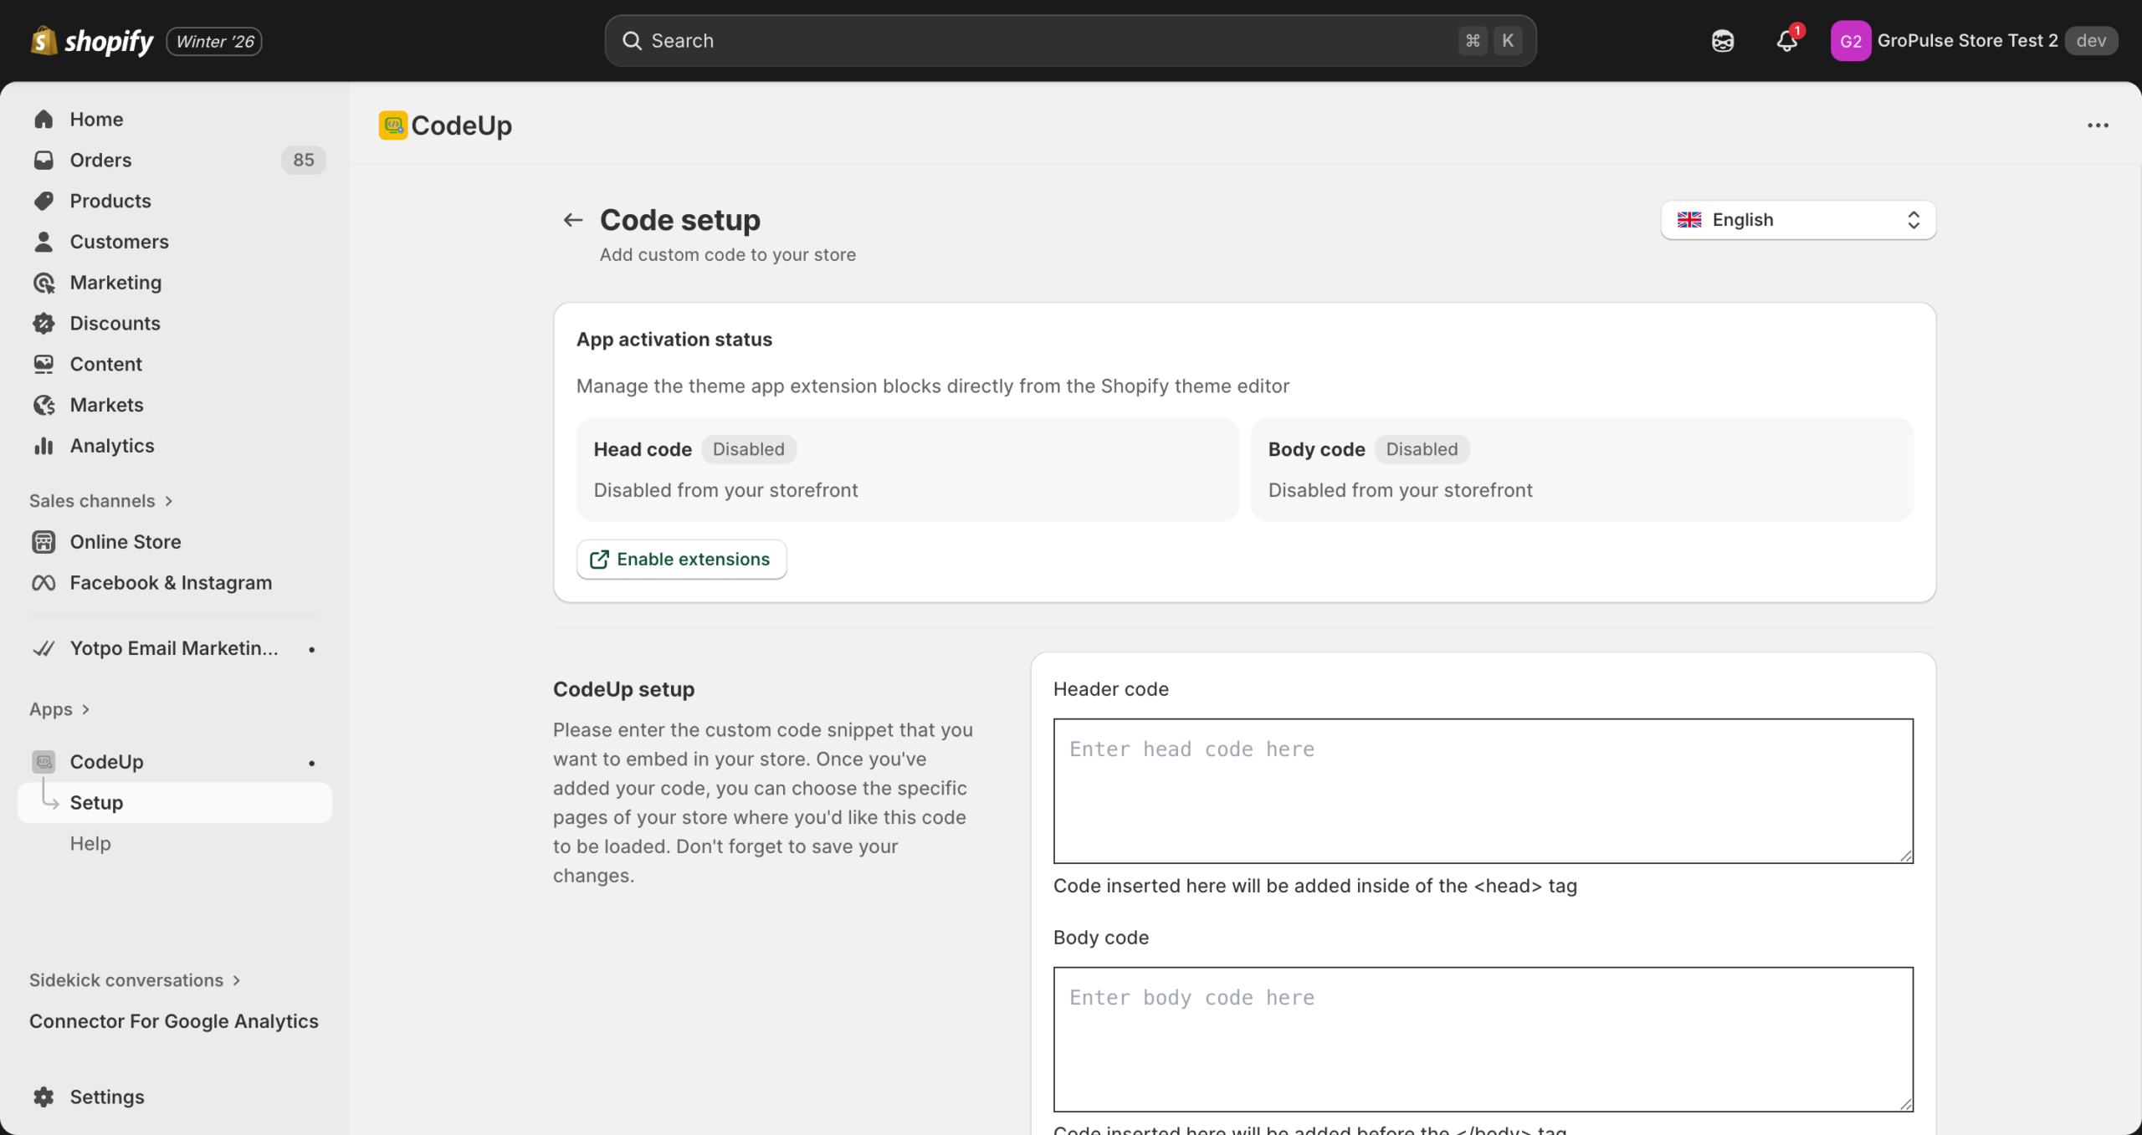Screen dimensions: 2142x1135
Task: Open the notifications bell
Action: coord(1786,40)
